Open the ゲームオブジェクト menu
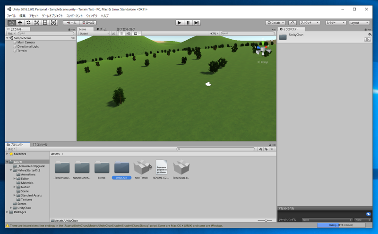Screen dimensions: 378x234 (x=52, y=16)
